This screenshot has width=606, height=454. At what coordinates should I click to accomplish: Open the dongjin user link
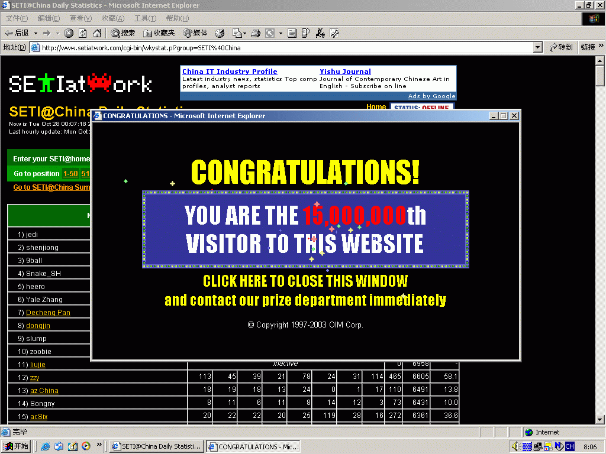(38, 326)
